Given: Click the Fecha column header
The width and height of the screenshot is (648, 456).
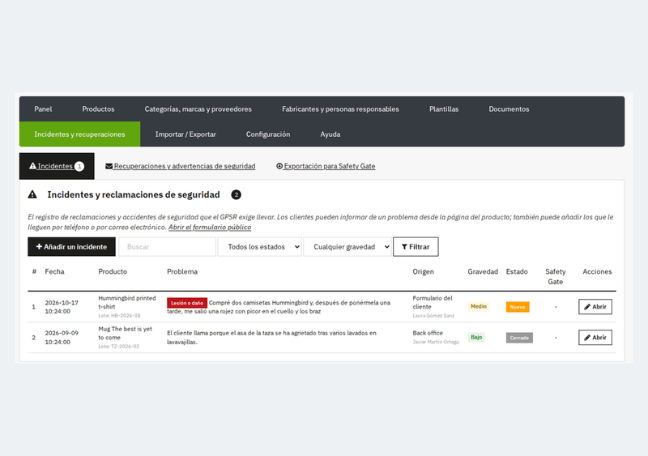Looking at the screenshot, I should [54, 271].
